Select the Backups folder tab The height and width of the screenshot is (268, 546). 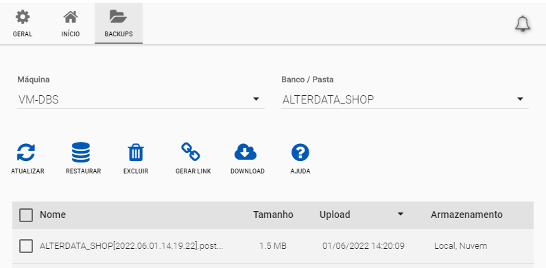[x=119, y=23]
